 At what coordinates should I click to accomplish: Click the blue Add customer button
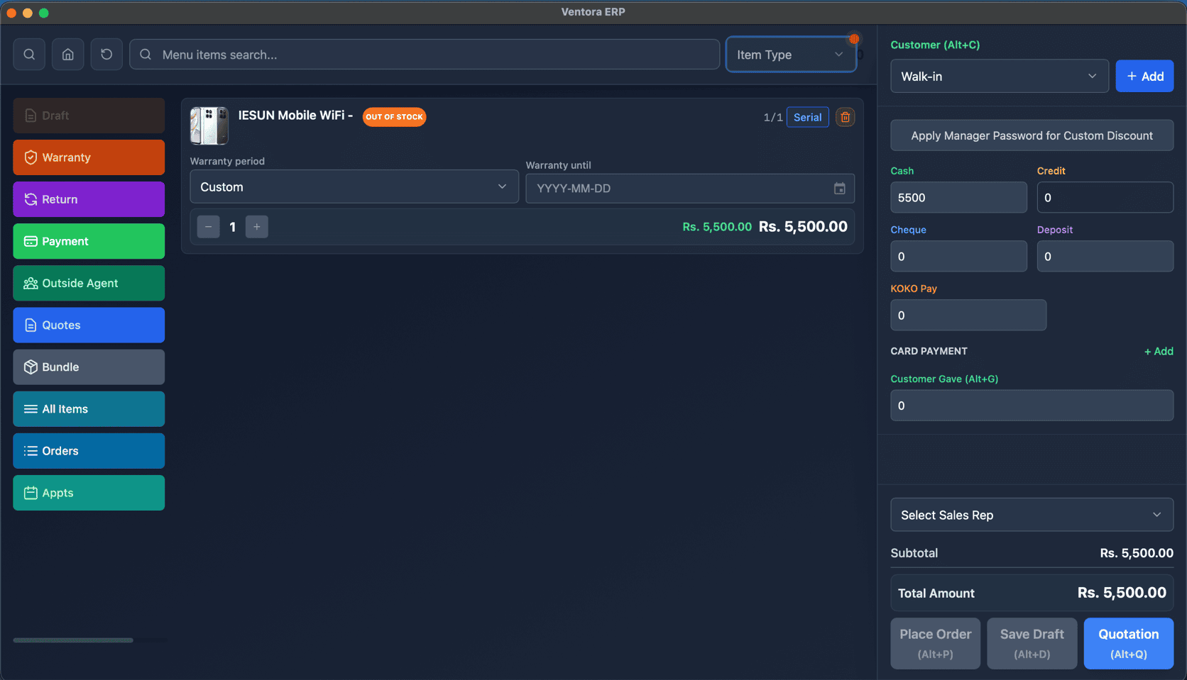click(x=1144, y=76)
